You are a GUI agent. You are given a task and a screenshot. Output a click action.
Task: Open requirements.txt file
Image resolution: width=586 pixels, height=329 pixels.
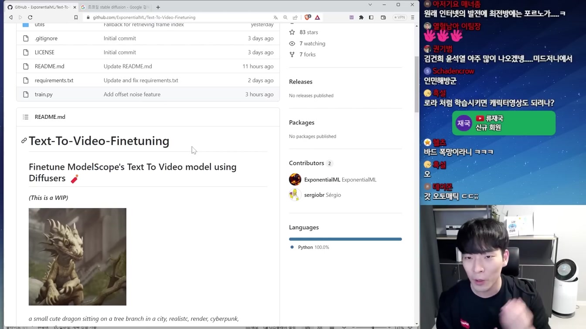point(54,80)
